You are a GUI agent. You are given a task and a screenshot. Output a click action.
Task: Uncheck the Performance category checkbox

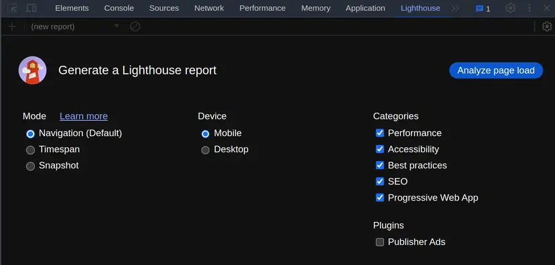[x=380, y=133]
